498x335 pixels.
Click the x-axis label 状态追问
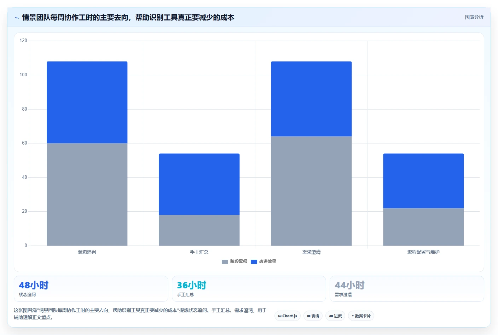87,252
